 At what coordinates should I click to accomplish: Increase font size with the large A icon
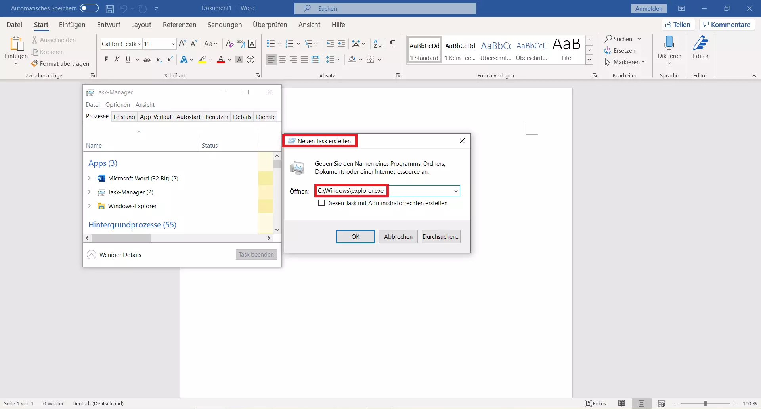[182, 44]
